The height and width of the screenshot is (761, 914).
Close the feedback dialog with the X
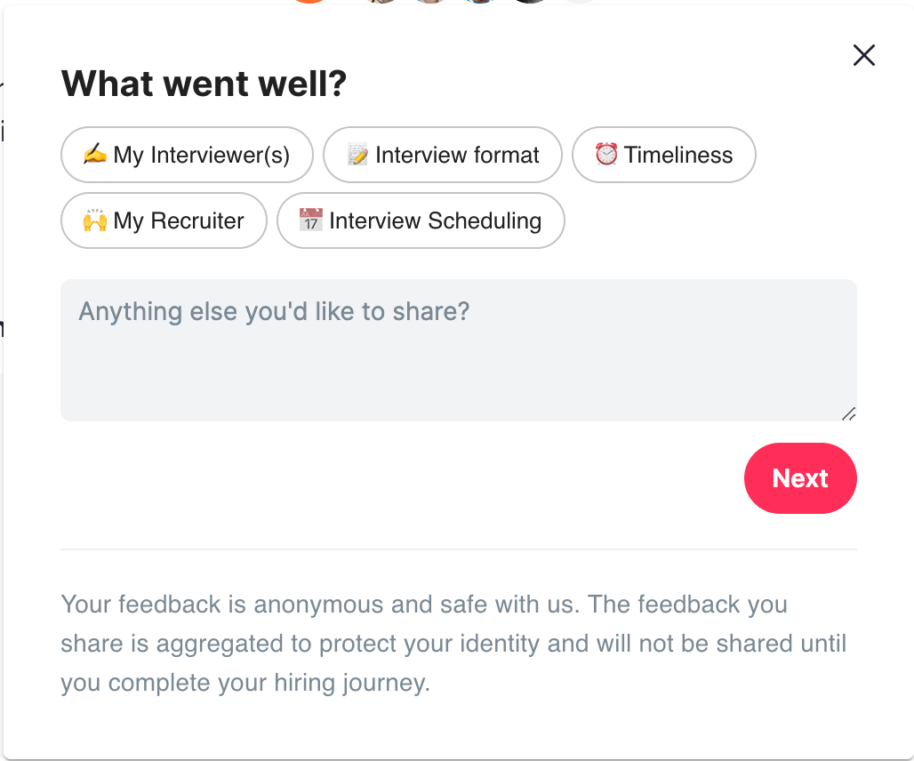[x=864, y=55]
